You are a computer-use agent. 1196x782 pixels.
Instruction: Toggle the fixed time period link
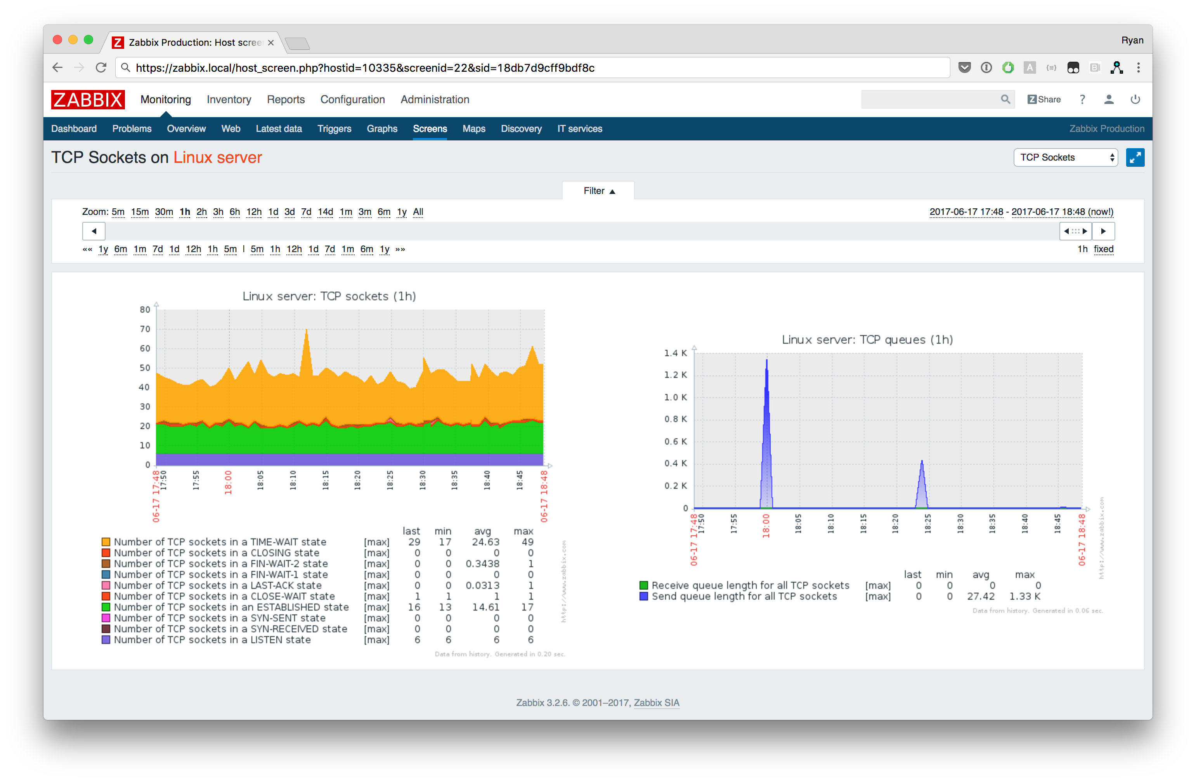(x=1103, y=249)
